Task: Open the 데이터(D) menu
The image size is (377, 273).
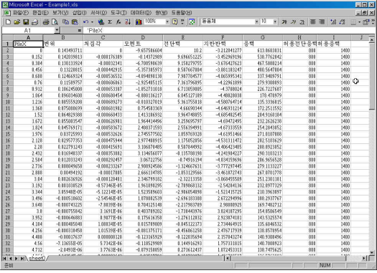Action: (141, 13)
